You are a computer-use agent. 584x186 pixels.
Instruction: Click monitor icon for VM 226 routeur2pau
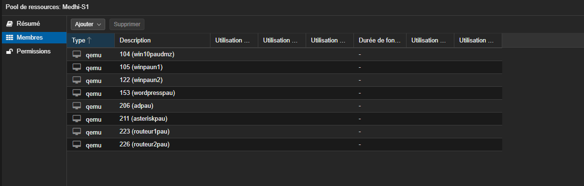pos(77,145)
